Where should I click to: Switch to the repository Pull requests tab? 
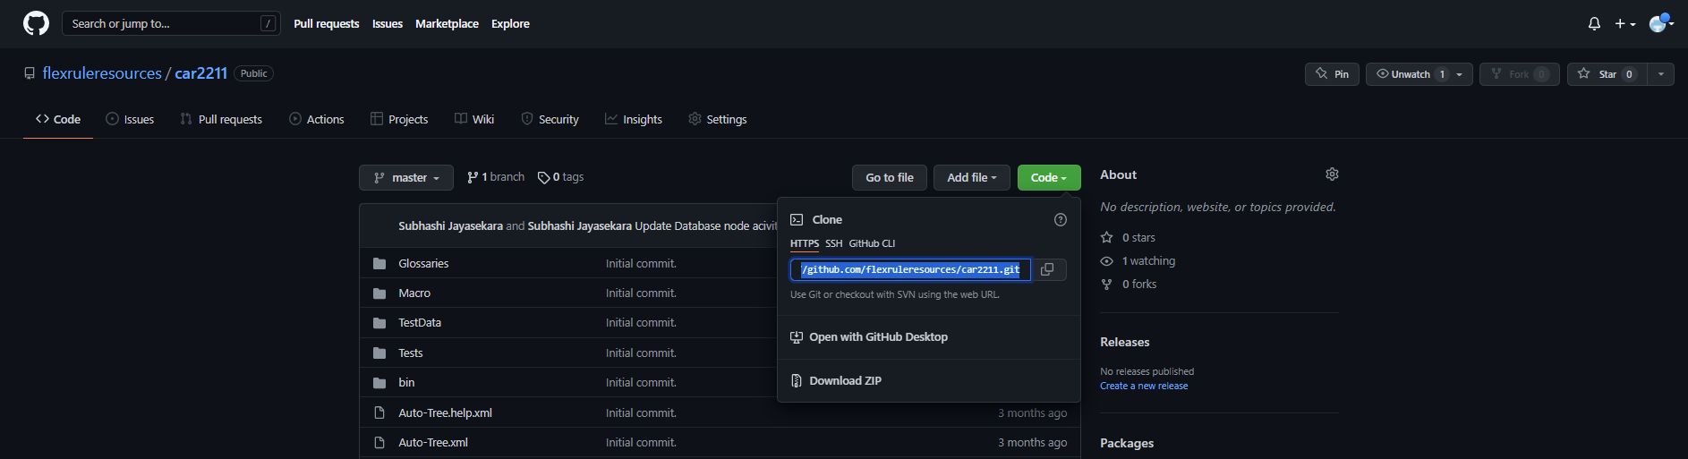point(221,119)
